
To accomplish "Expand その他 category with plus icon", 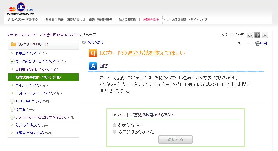I will coord(12,109).
